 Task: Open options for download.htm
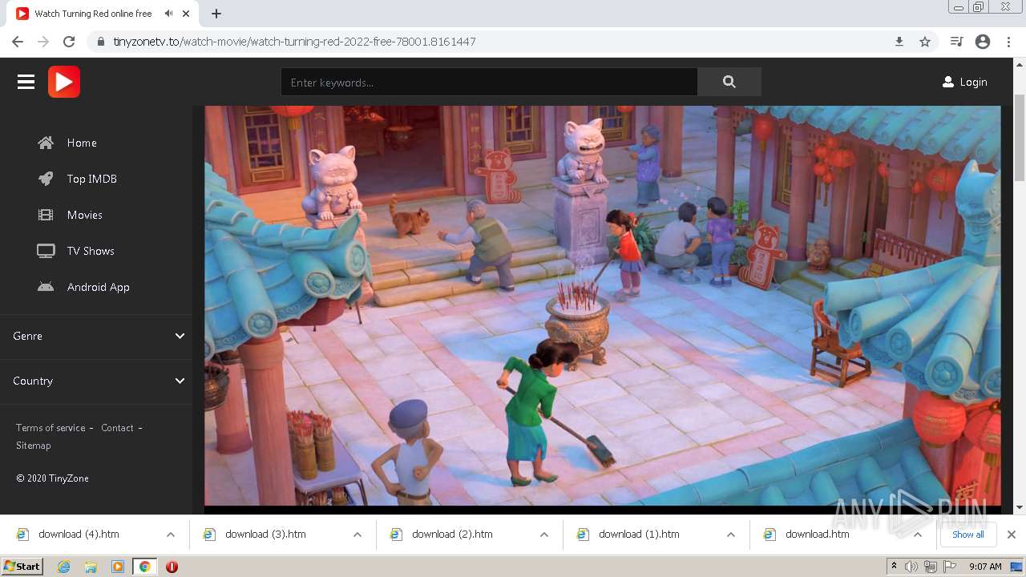point(918,535)
